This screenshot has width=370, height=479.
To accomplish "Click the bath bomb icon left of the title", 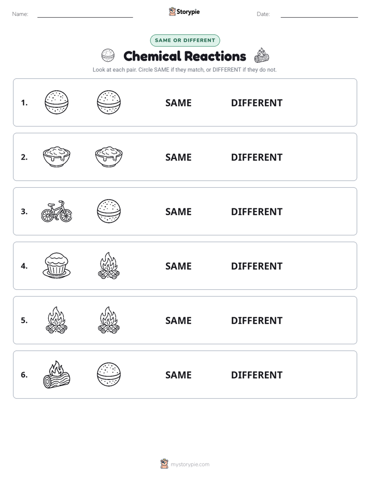I will (x=108, y=55).
